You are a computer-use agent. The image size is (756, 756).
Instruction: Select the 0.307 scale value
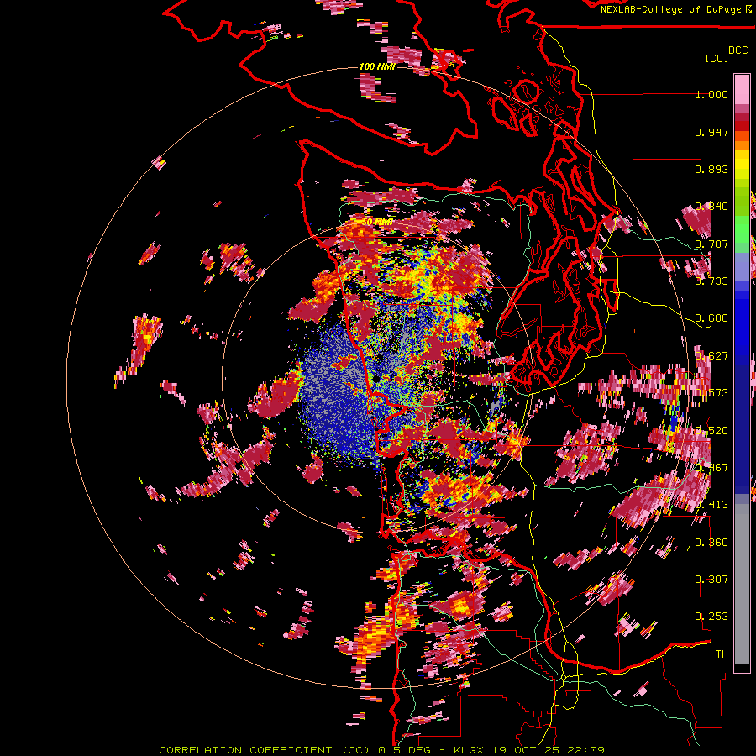(711, 579)
